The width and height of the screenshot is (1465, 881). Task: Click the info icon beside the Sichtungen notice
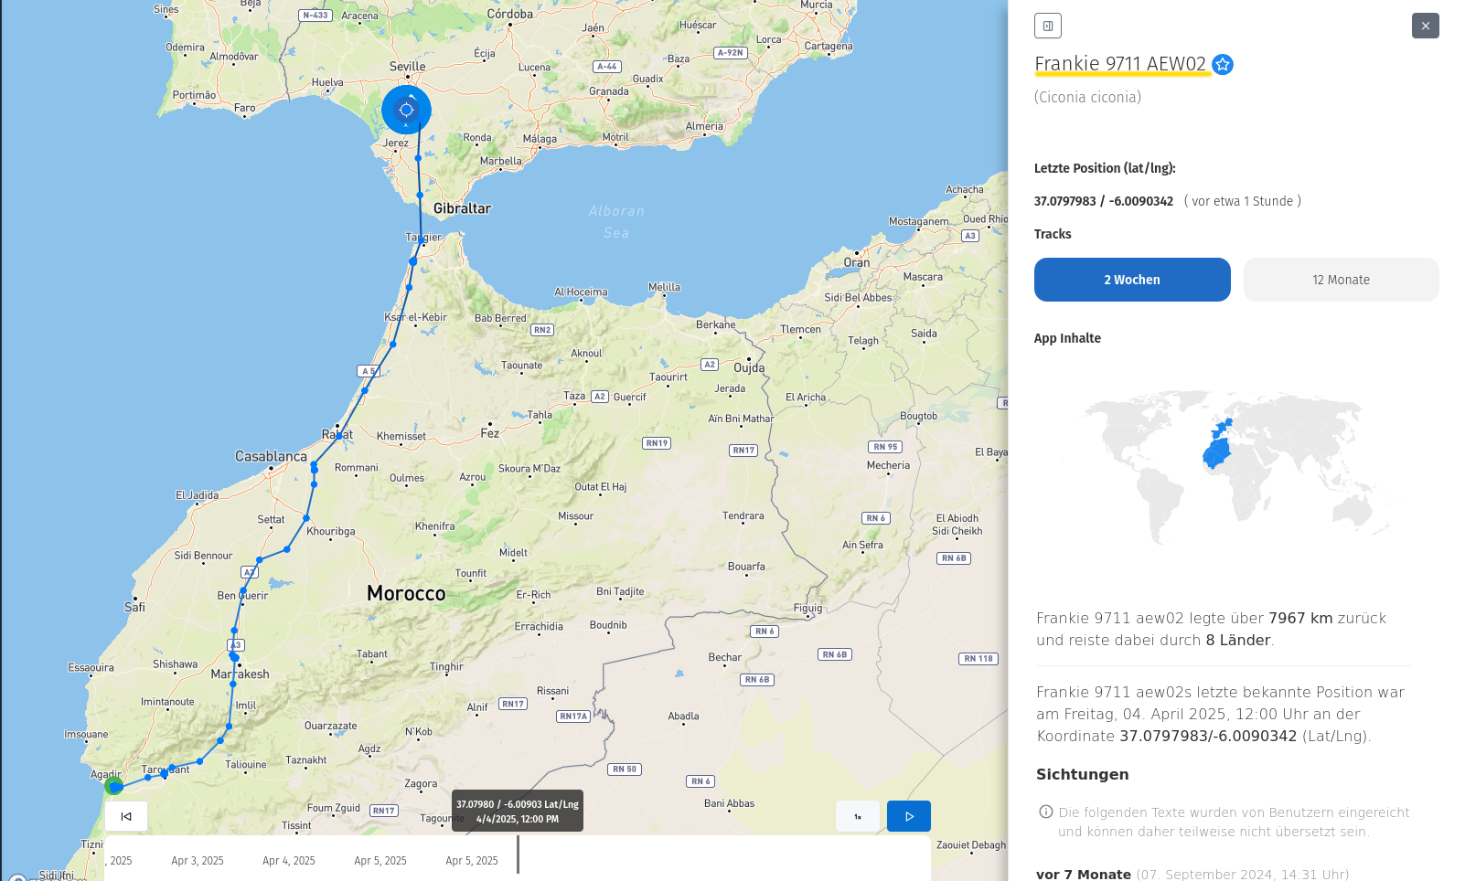click(x=1046, y=812)
